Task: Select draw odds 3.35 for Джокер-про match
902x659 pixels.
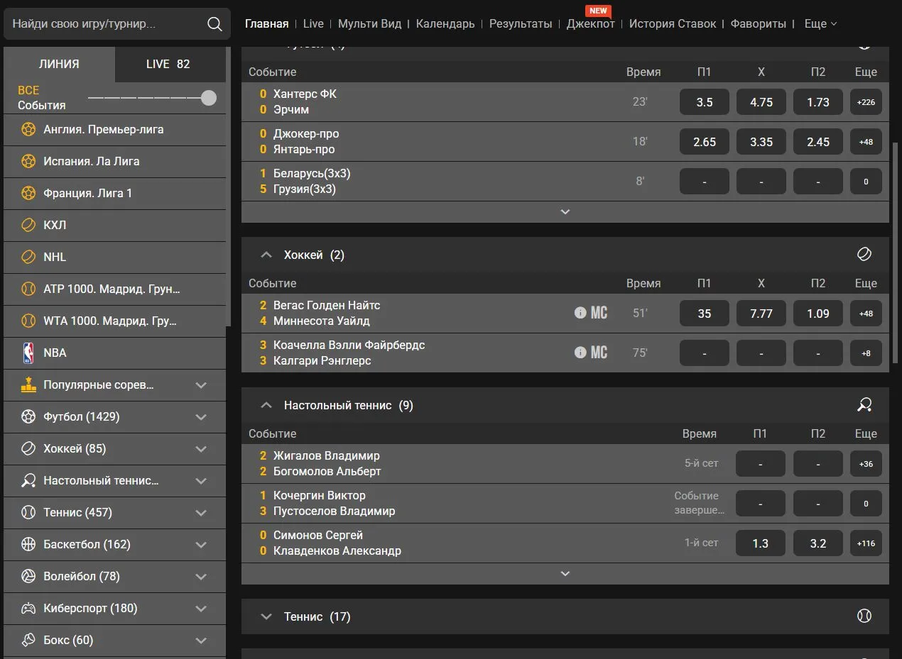Action: 761,142
